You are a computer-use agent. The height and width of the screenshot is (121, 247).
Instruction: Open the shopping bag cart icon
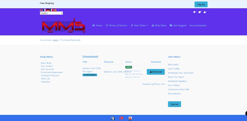tap(205, 12)
